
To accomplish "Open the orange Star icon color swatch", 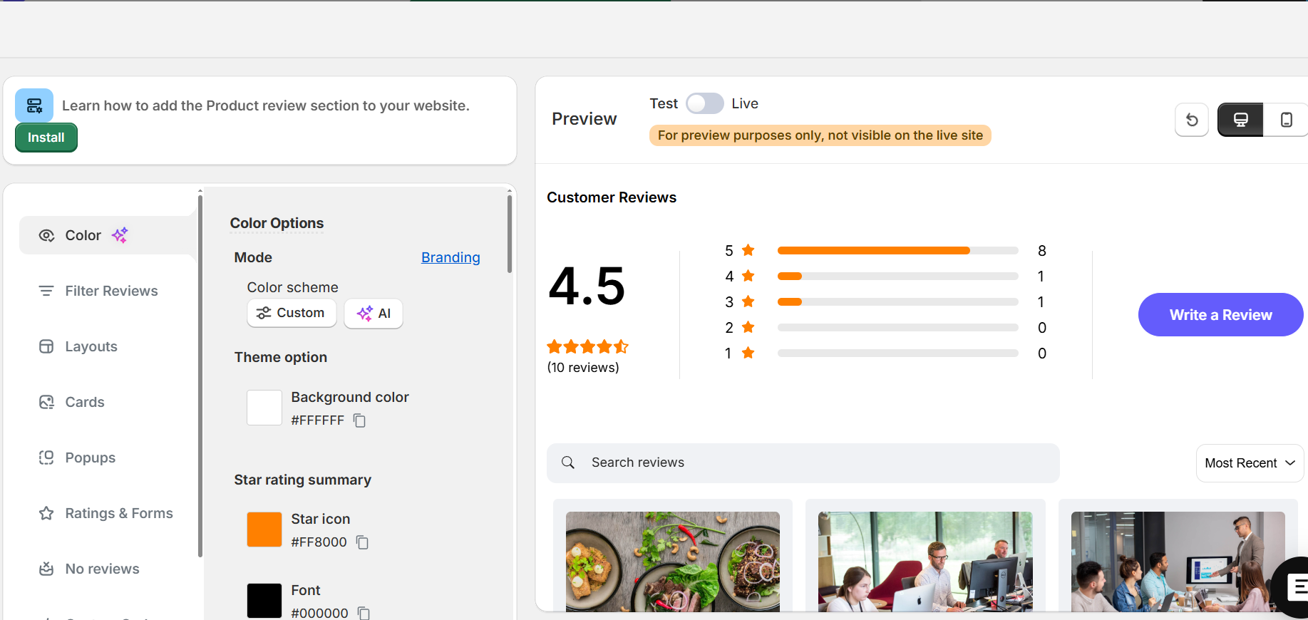I will (264, 529).
